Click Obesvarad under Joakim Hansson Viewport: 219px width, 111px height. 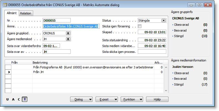[181, 73]
